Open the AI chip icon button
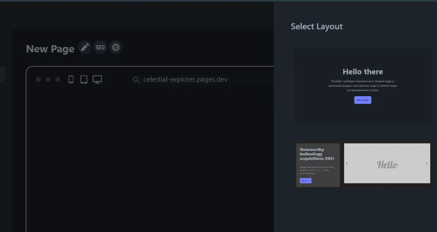Image resolution: width=437 pixels, height=232 pixels. point(115,47)
